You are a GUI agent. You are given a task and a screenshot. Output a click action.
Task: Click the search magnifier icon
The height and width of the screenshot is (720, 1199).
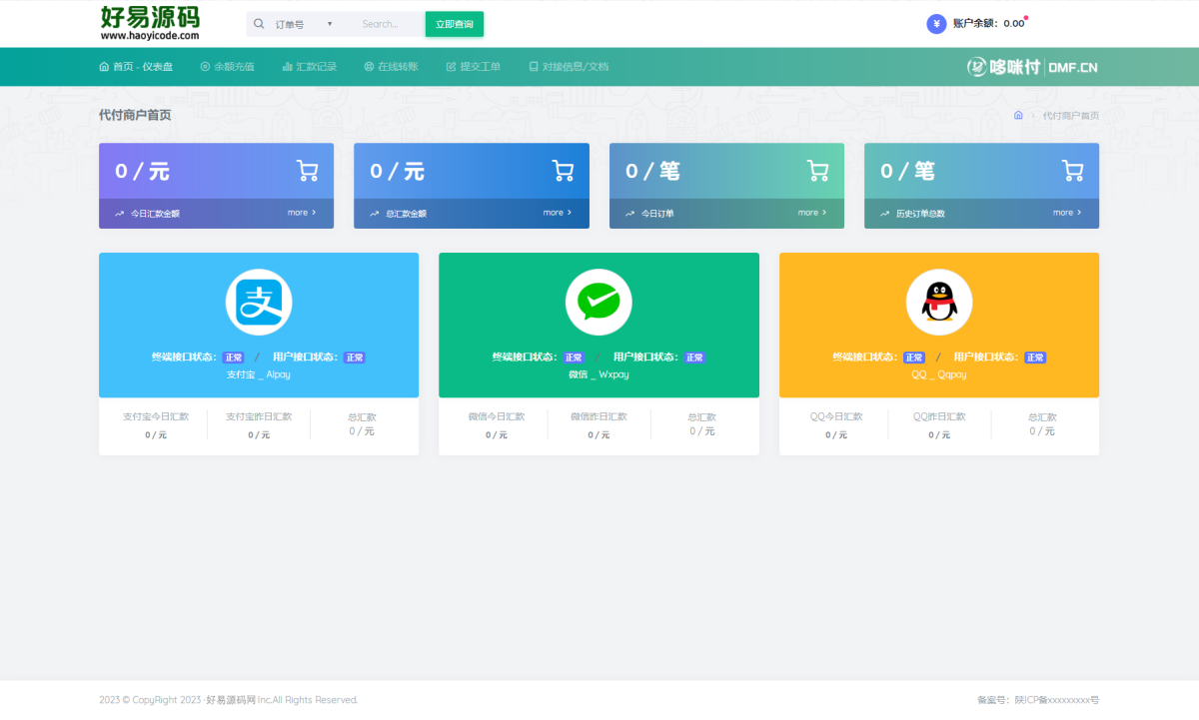pyautogui.click(x=260, y=24)
